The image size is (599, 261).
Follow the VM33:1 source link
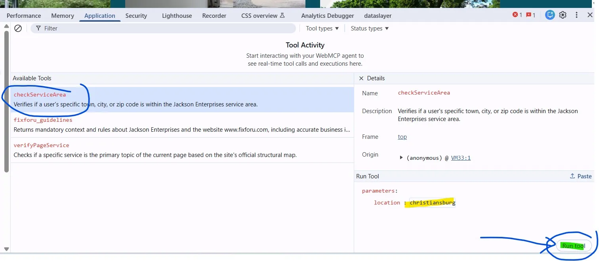pos(461,158)
